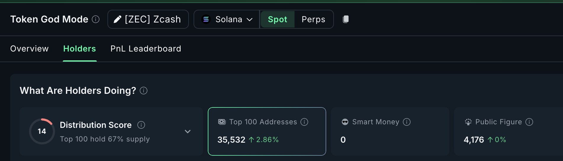Expand the Distribution Score chevron
563x161 pixels.
[x=188, y=131]
